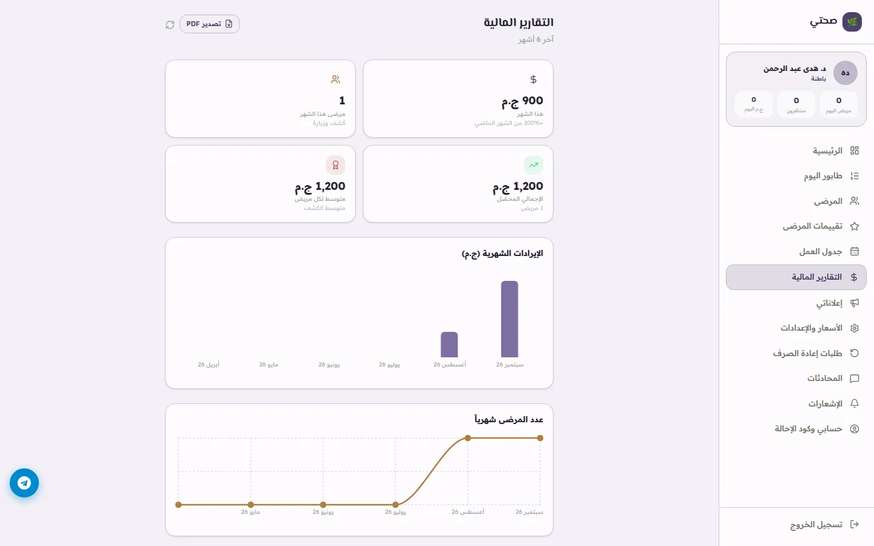
Task: Click the التقارير المالية page heading
Action: 518,22
